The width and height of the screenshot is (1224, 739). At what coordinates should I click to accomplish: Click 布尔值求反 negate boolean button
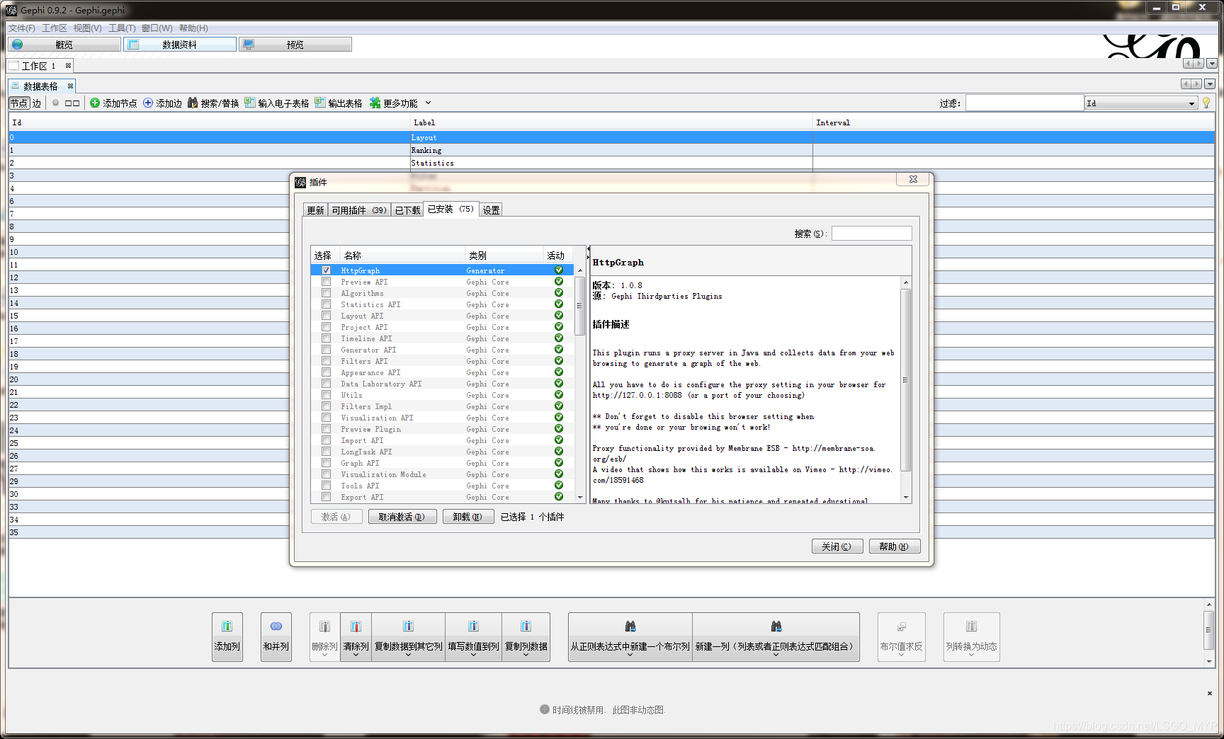tap(901, 637)
